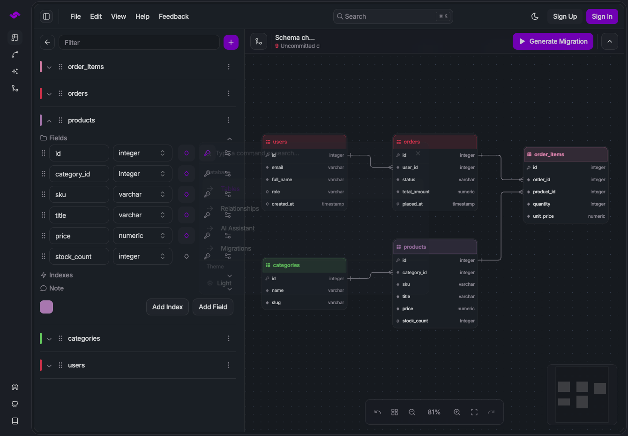The width and height of the screenshot is (628, 436).
Task: Go back using the left arrow icon
Action: [47, 42]
